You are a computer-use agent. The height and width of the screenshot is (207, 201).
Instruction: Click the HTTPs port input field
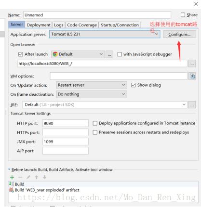(66, 132)
